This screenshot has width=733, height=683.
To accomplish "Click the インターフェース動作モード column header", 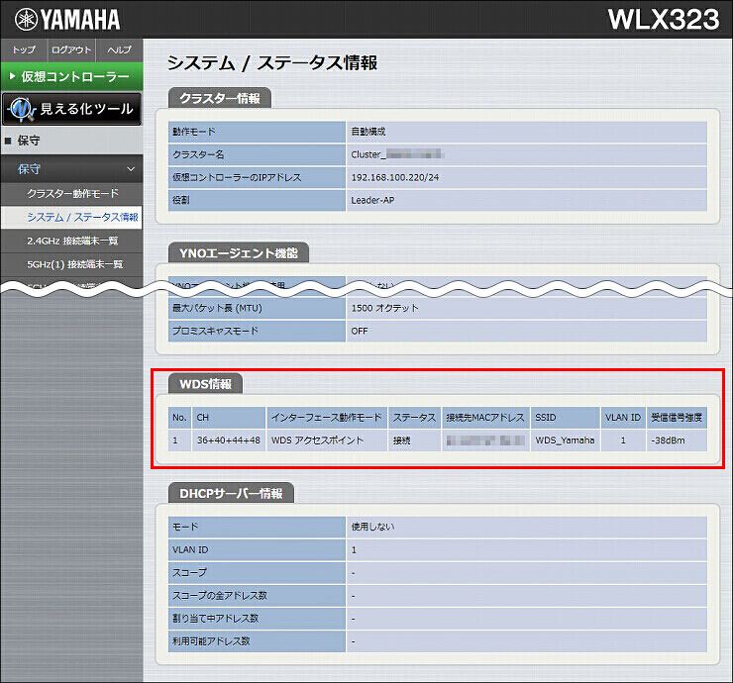I will pos(327,418).
